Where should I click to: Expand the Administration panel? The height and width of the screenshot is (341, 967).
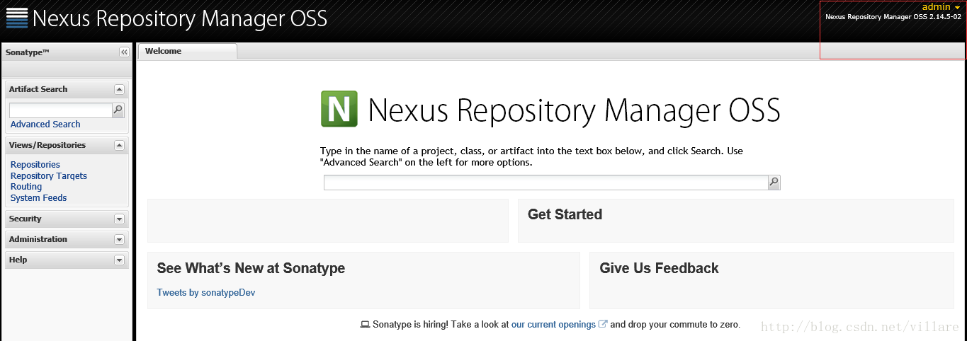(119, 240)
